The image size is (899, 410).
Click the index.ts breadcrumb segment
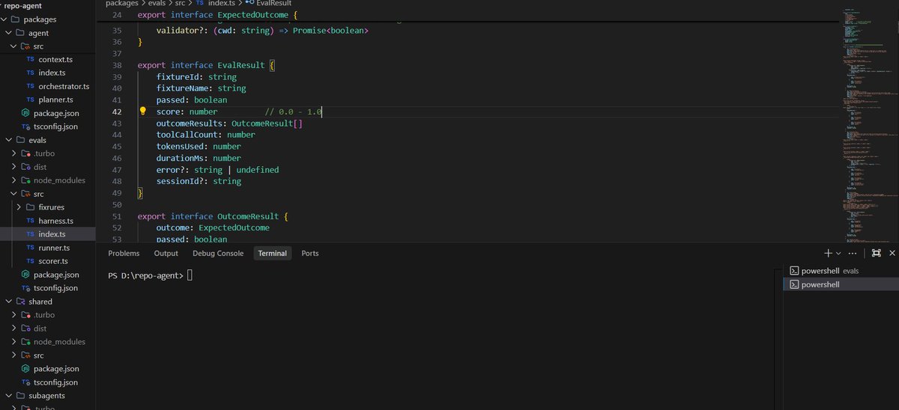220,4
